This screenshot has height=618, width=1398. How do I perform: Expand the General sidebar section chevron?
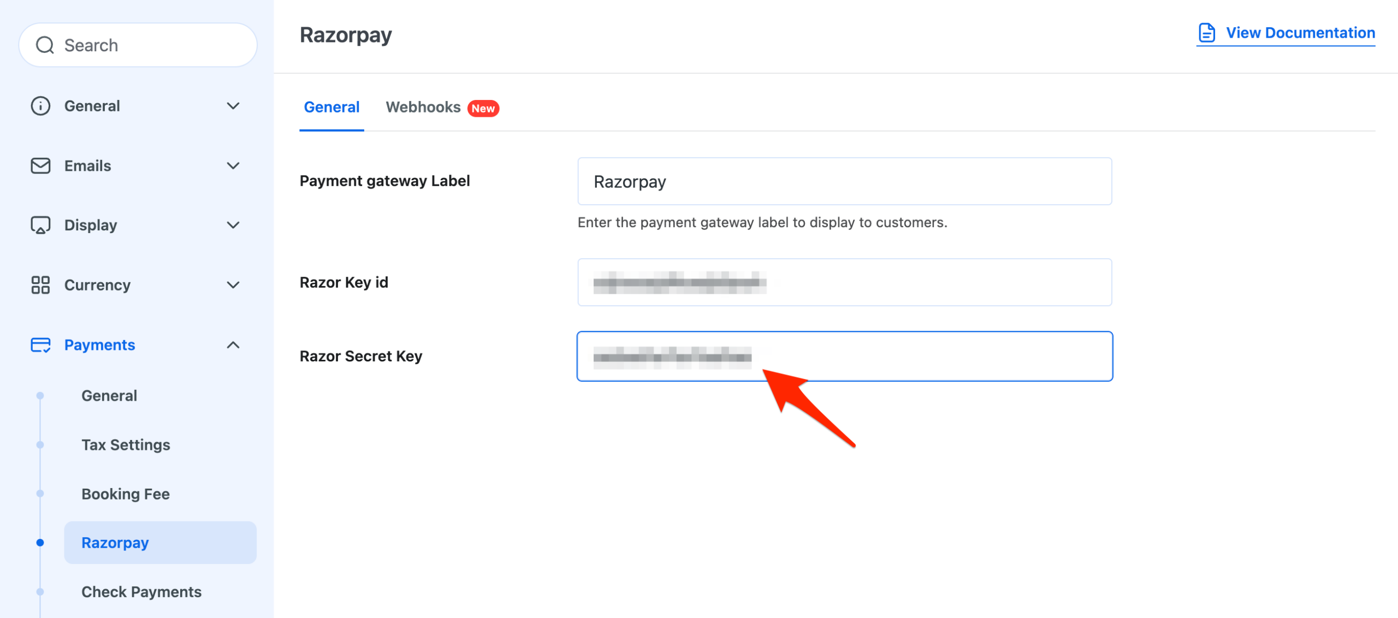233,106
